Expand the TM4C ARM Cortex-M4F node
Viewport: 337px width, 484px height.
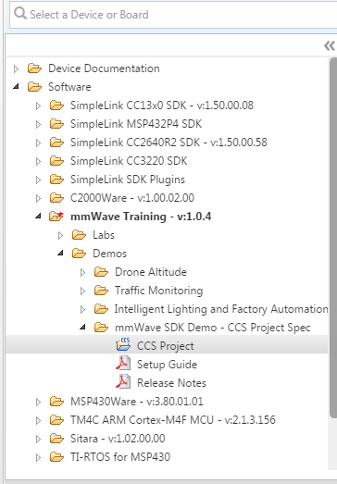(38, 420)
